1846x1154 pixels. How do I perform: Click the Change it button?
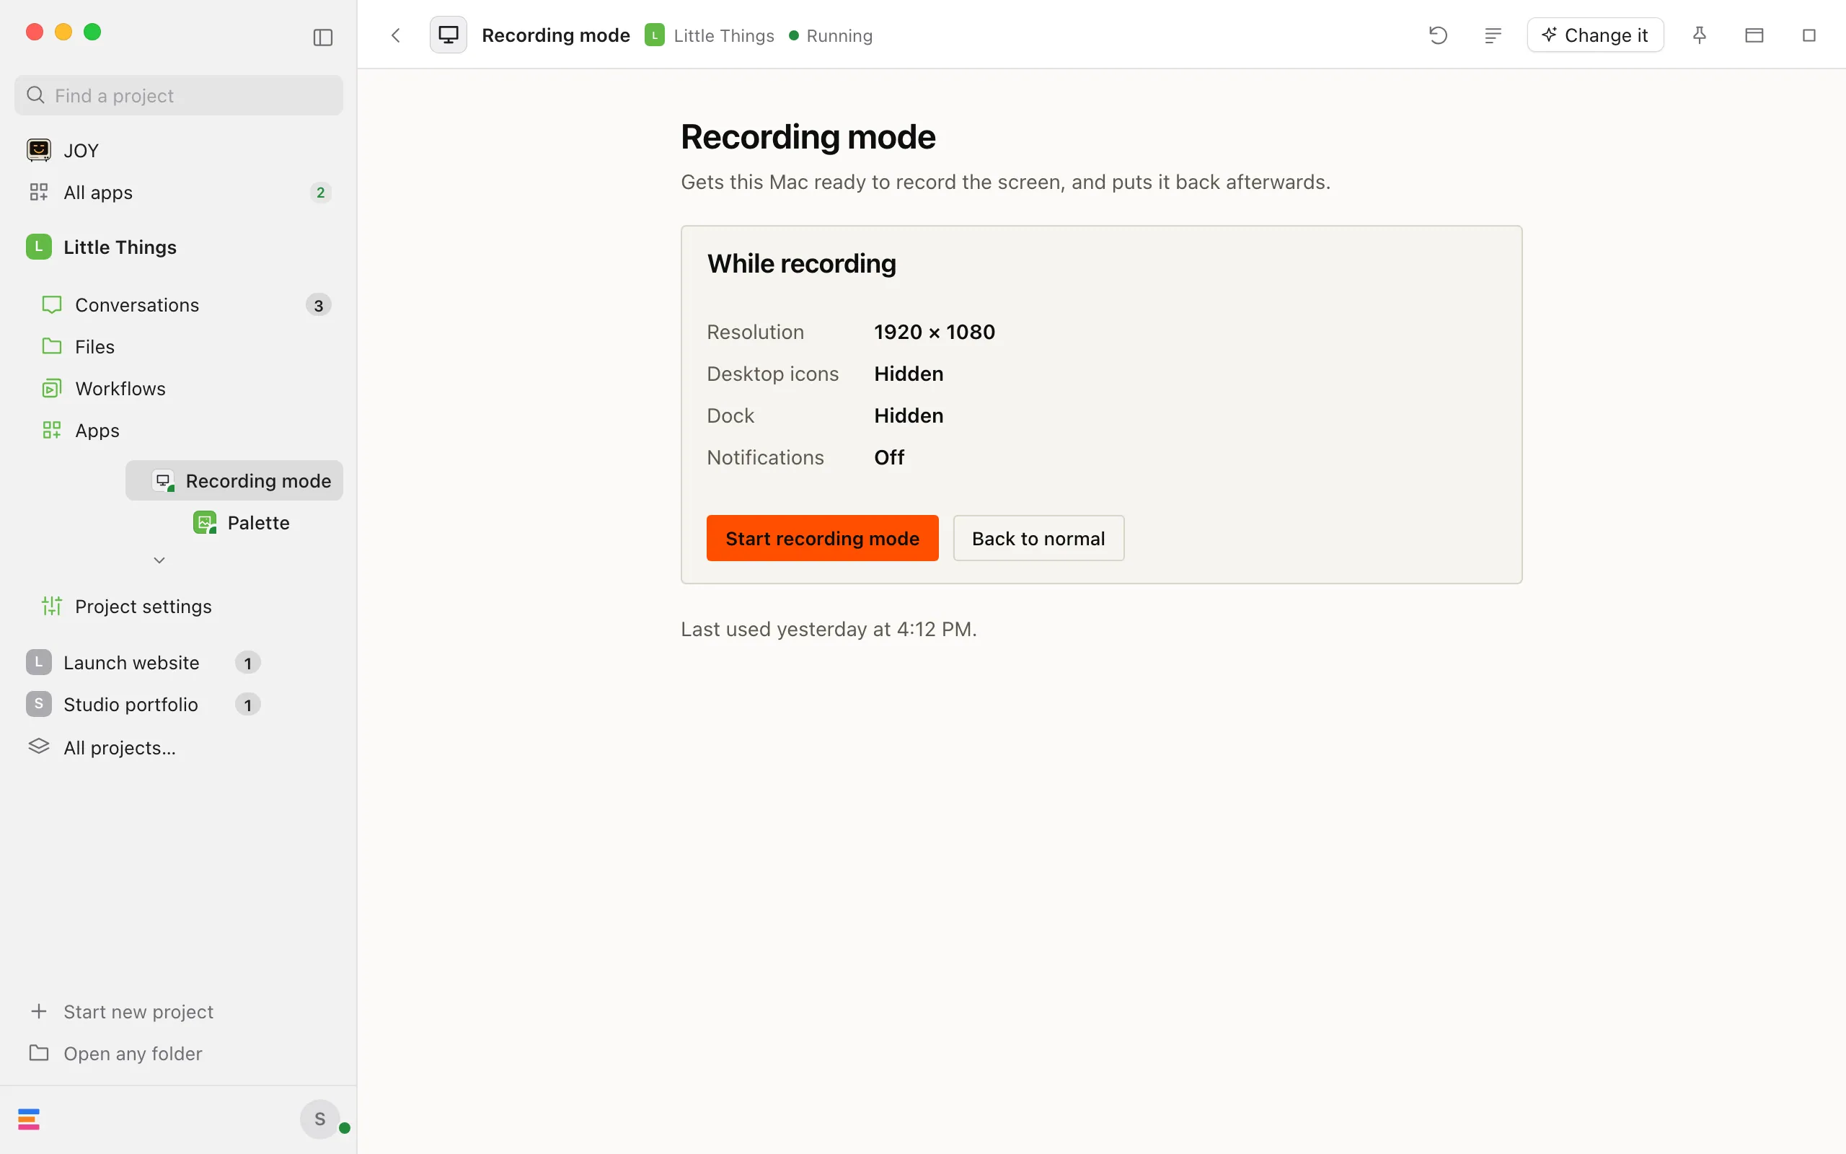[x=1595, y=35]
